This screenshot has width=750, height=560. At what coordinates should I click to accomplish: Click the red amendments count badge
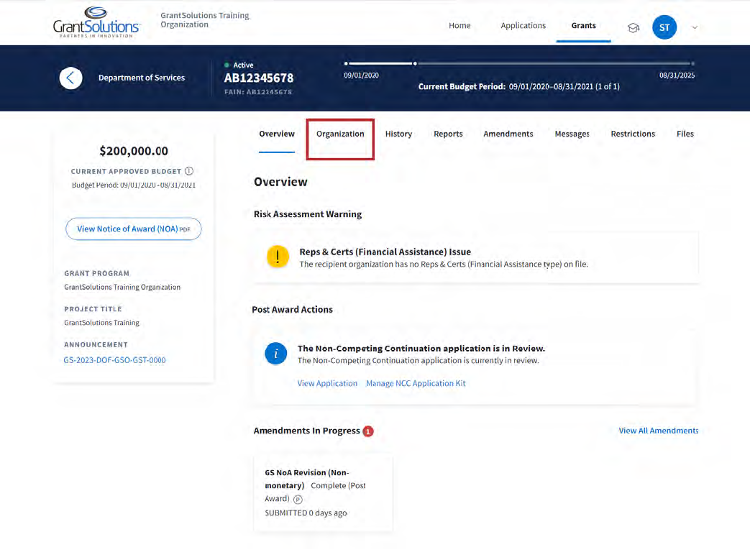(x=368, y=431)
